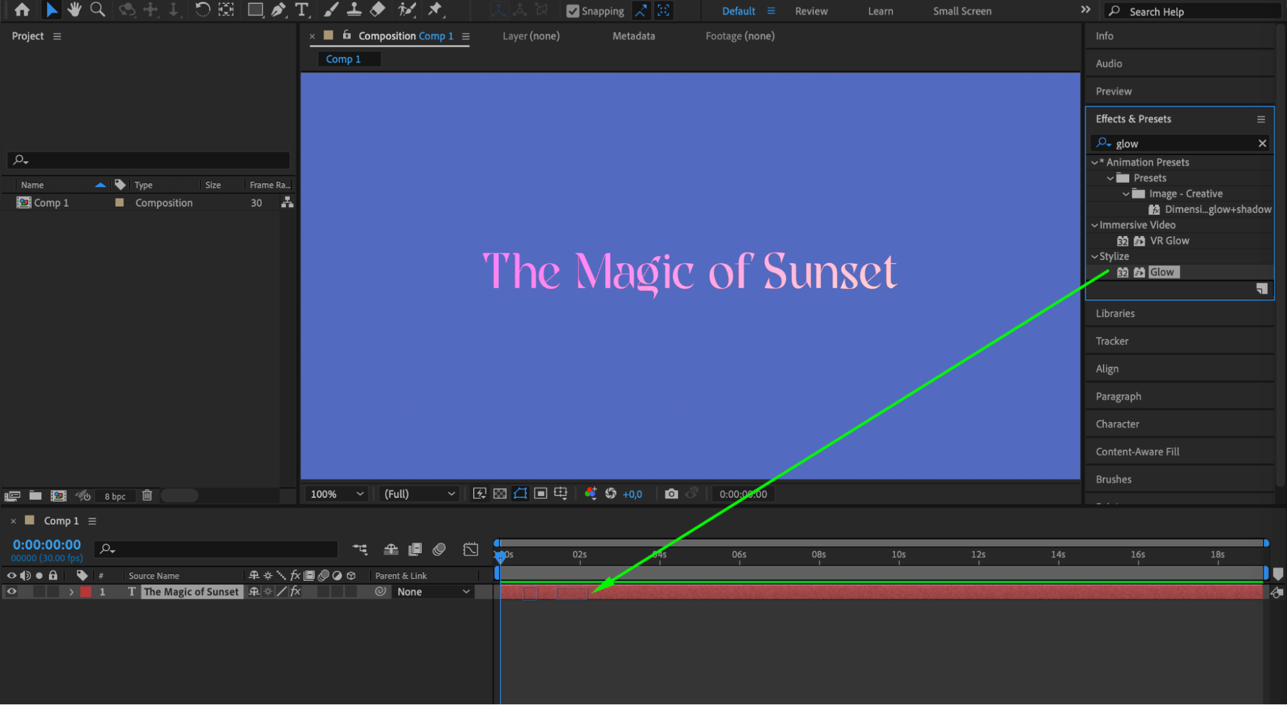1287x705 pixels.
Task: Clear the glow search field
Action: point(1262,143)
